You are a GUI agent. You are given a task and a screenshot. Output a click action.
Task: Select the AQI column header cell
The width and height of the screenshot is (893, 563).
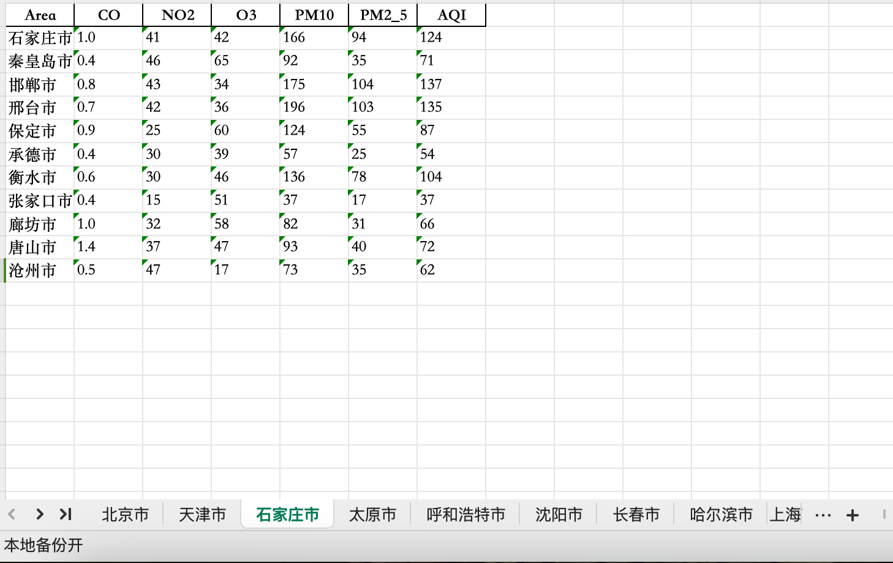pos(451,15)
